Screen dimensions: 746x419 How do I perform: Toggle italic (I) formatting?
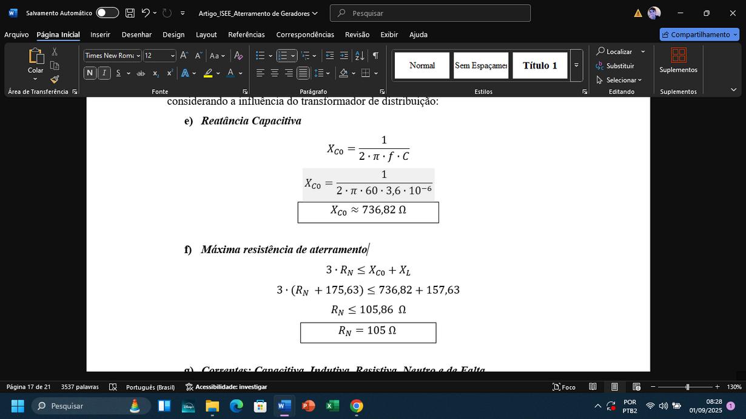(104, 73)
